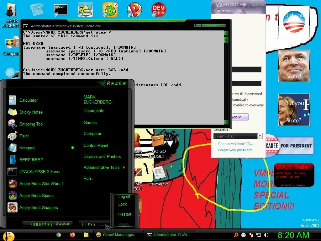The height and width of the screenshot is (241, 321).
Task: Click the FOR PRESIDENT button gadget
Action: click(x=290, y=146)
